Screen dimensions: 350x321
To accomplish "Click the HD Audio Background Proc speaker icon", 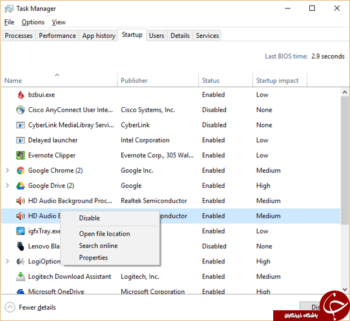I will (x=20, y=201).
